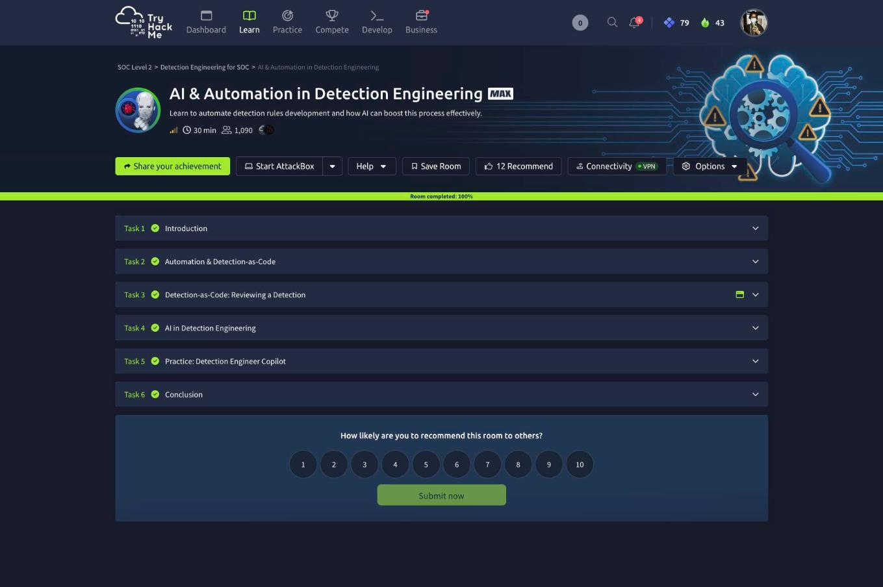
Task: Open the notifications bell icon
Action: pos(634,23)
